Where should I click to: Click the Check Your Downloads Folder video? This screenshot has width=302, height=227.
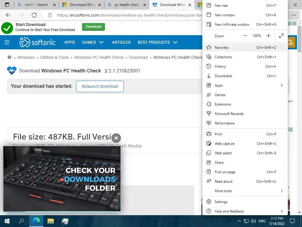tap(62, 179)
